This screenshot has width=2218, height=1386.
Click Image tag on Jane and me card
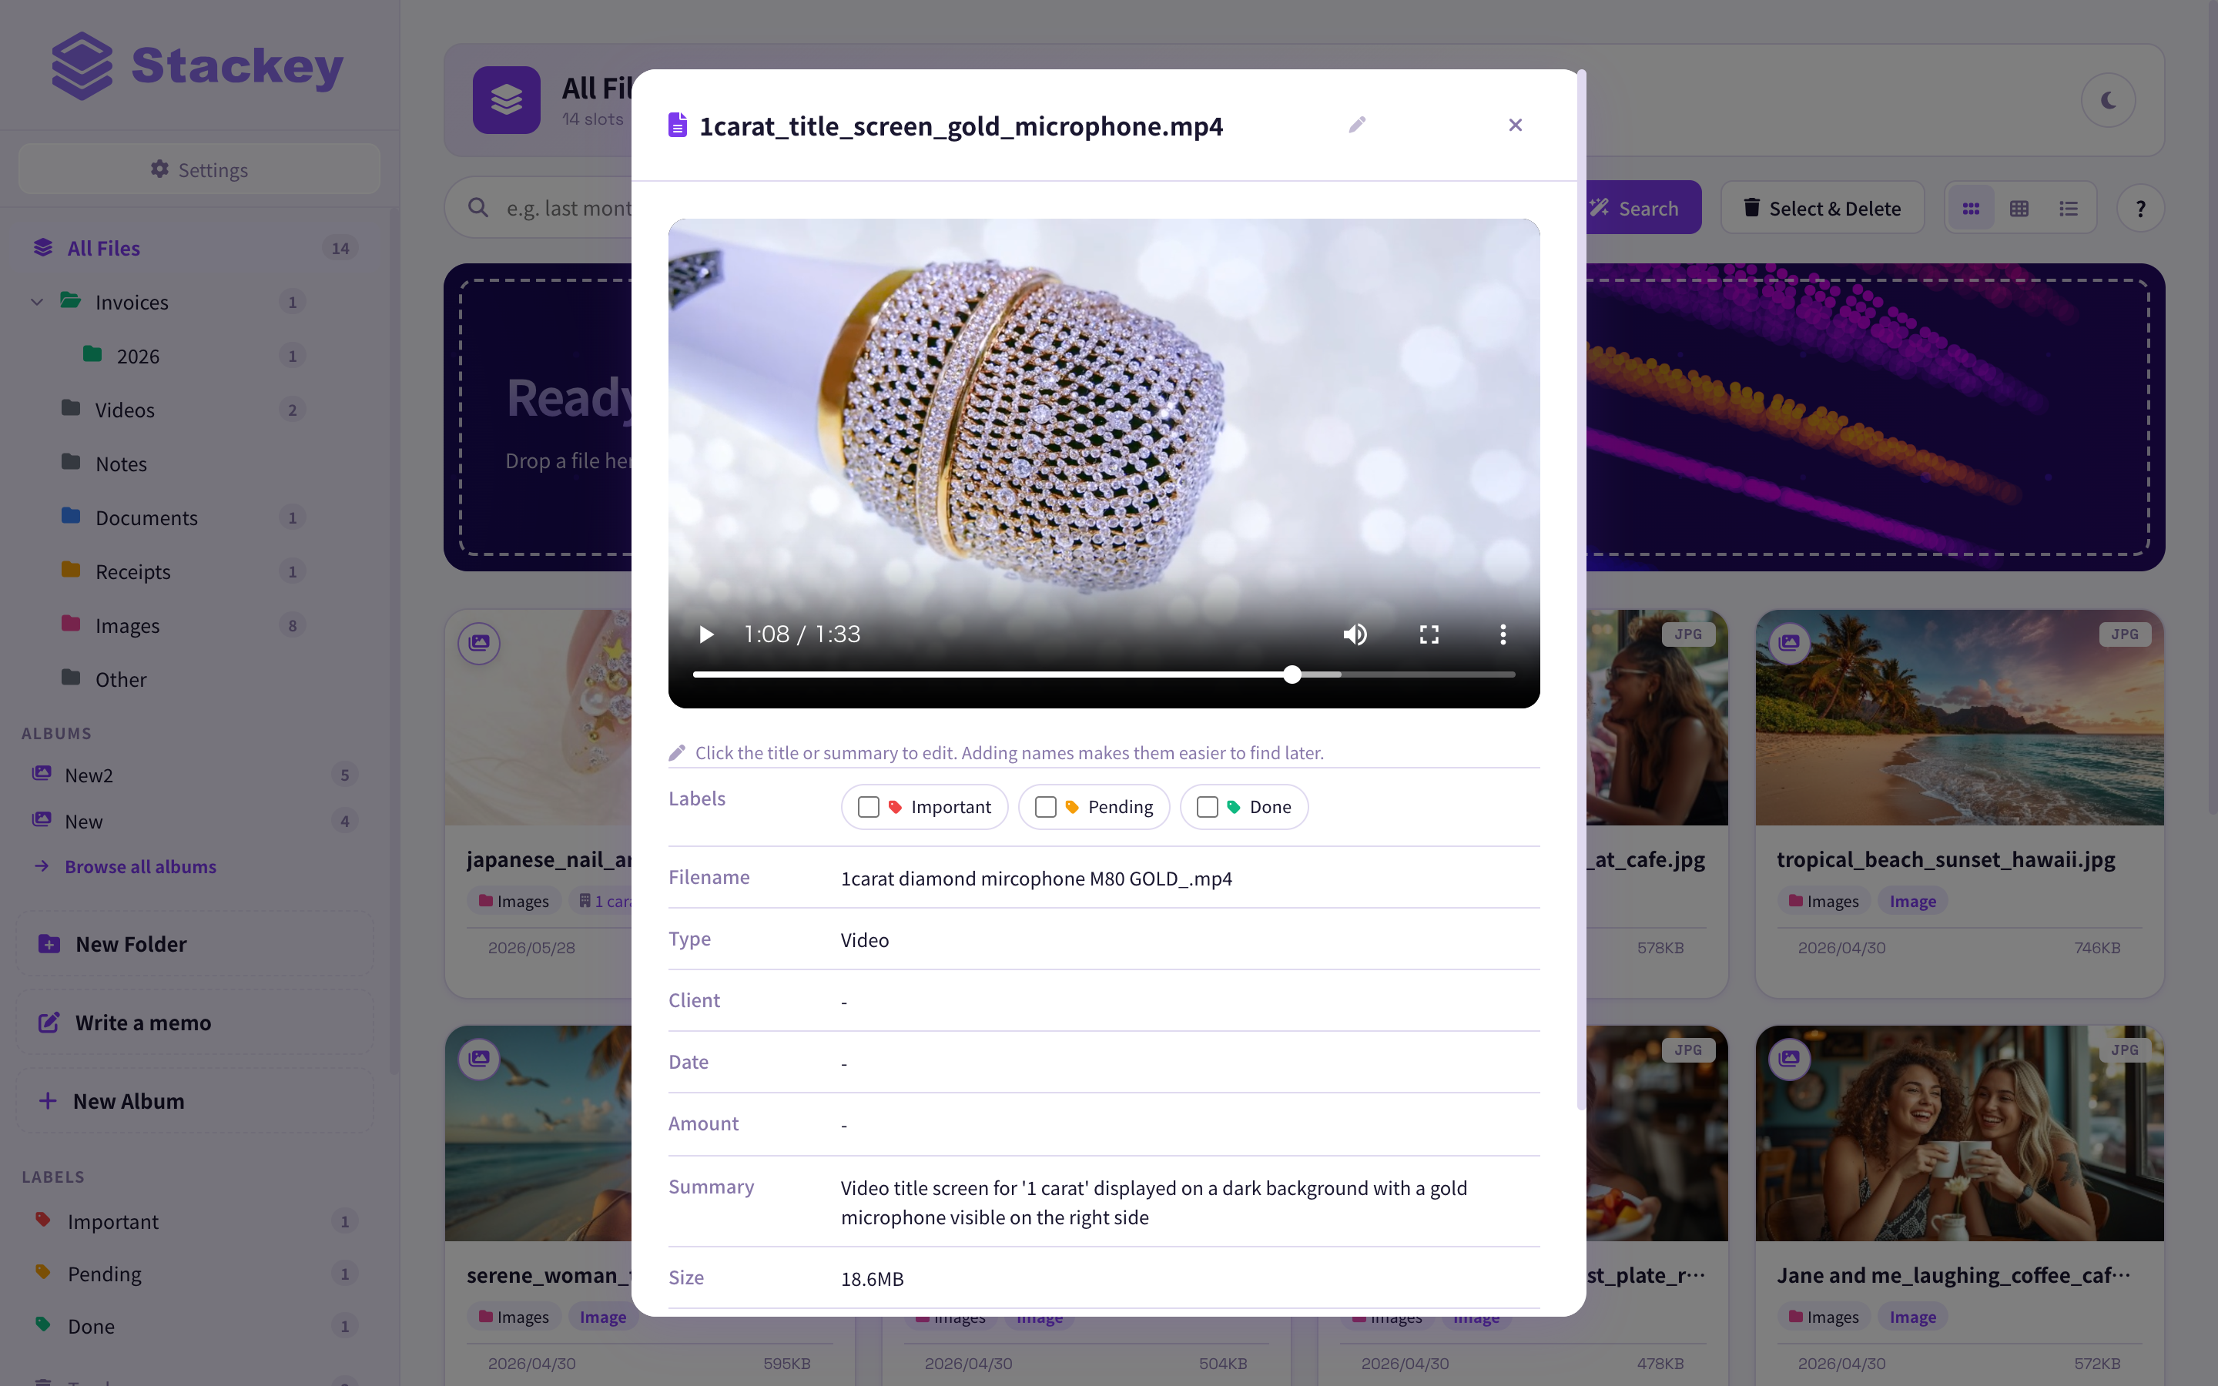click(x=1912, y=1317)
